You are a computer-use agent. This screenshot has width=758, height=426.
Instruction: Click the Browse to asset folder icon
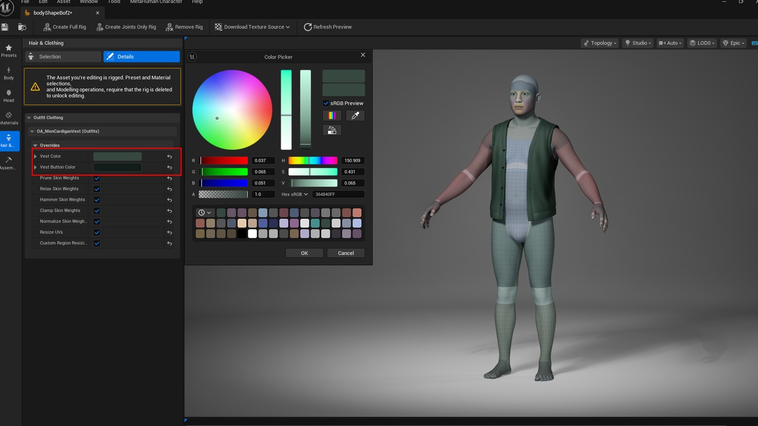[x=22, y=27]
